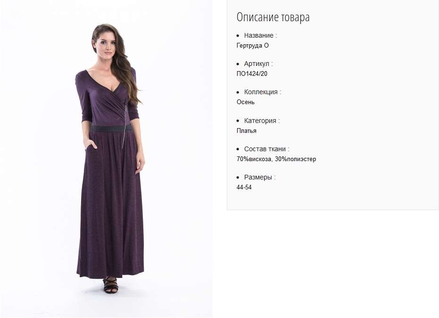
Task: Click the size range '44-54'
Action: 244,187
